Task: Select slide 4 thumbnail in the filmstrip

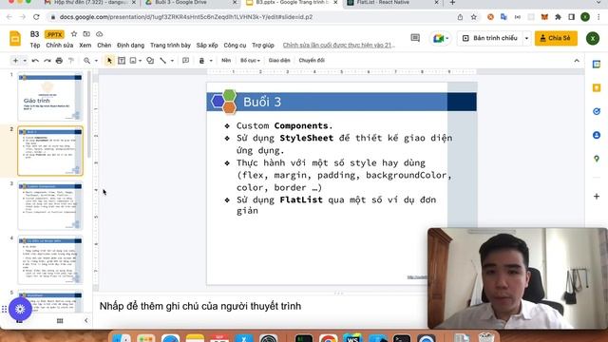Action: 50,260
